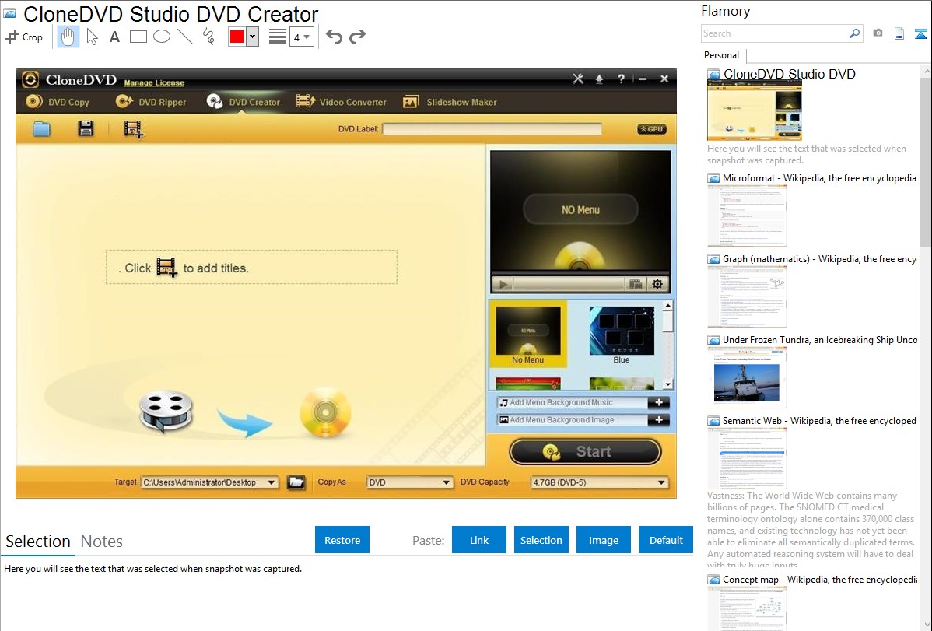Open the CloneDVD Studio DVD snapshot thumbnail
Image resolution: width=932 pixels, height=631 pixels.
[755, 110]
